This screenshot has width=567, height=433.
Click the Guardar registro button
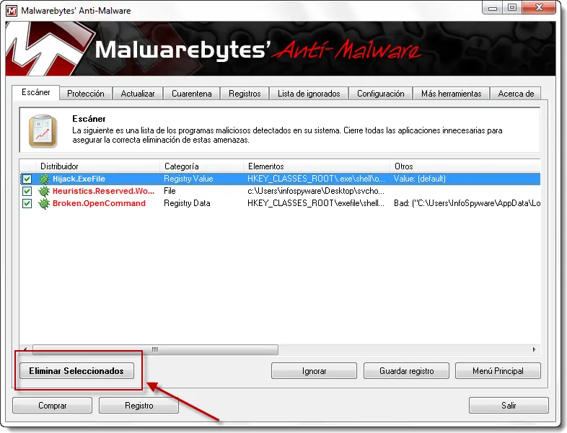coord(406,371)
